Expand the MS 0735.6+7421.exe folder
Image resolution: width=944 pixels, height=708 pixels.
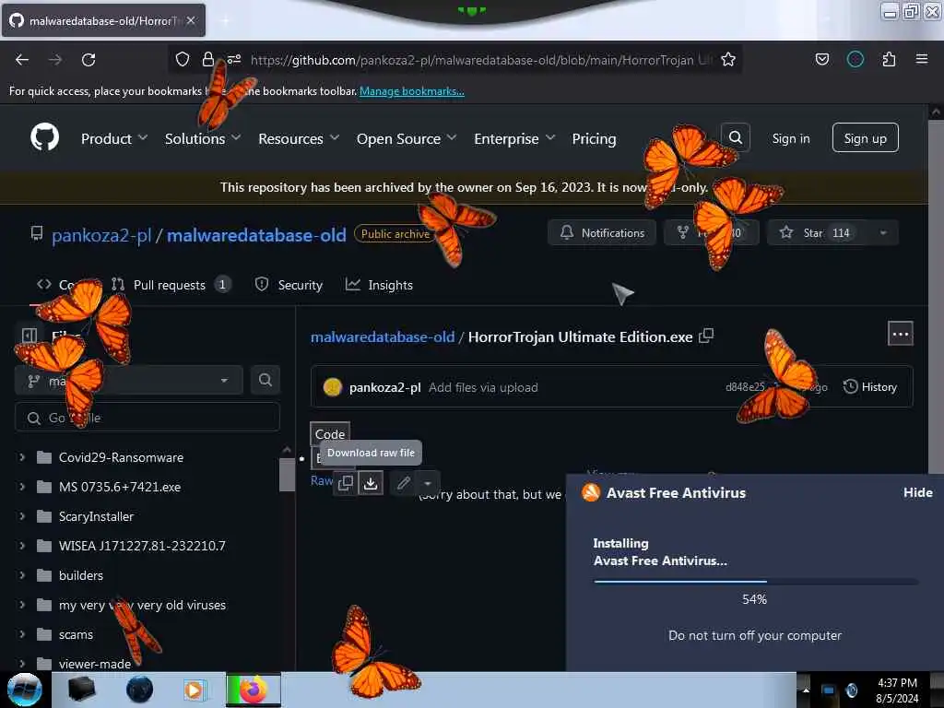[x=22, y=487]
